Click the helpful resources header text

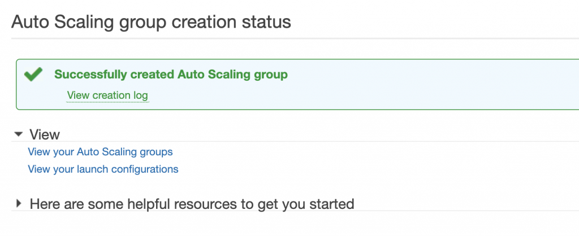tap(192, 204)
